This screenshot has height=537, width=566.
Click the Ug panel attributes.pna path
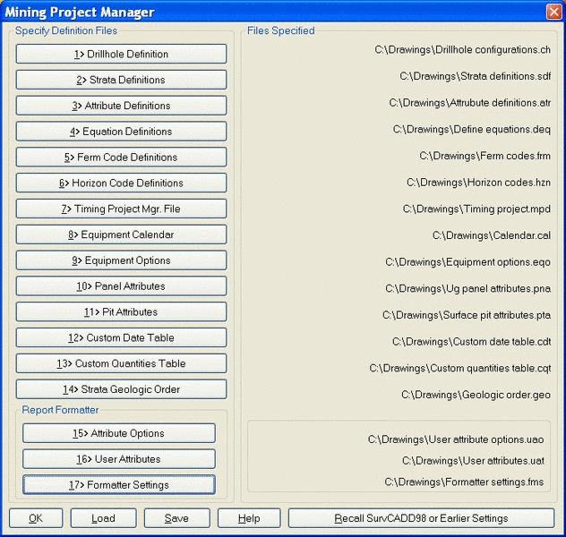(x=467, y=288)
